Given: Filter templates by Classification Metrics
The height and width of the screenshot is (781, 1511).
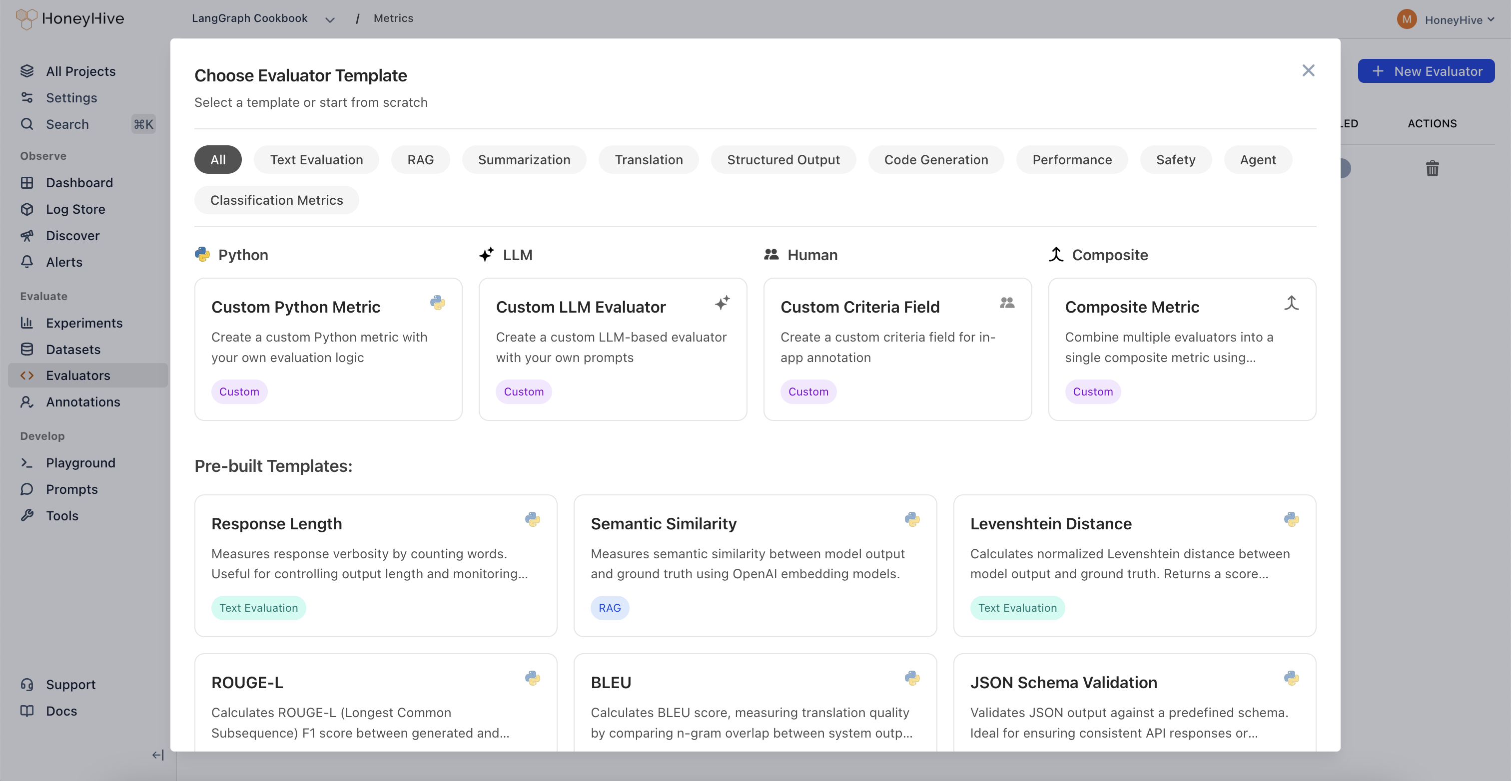Looking at the screenshot, I should coord(276,200).
